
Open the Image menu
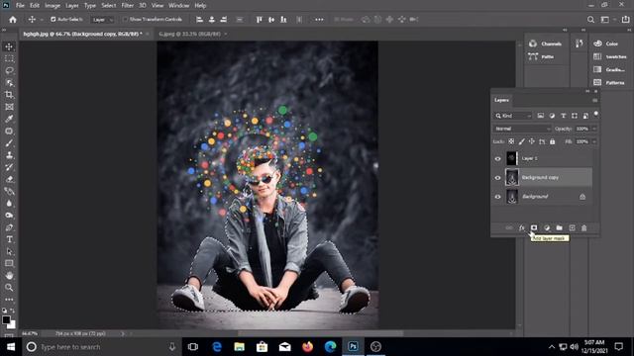[53, 6]
